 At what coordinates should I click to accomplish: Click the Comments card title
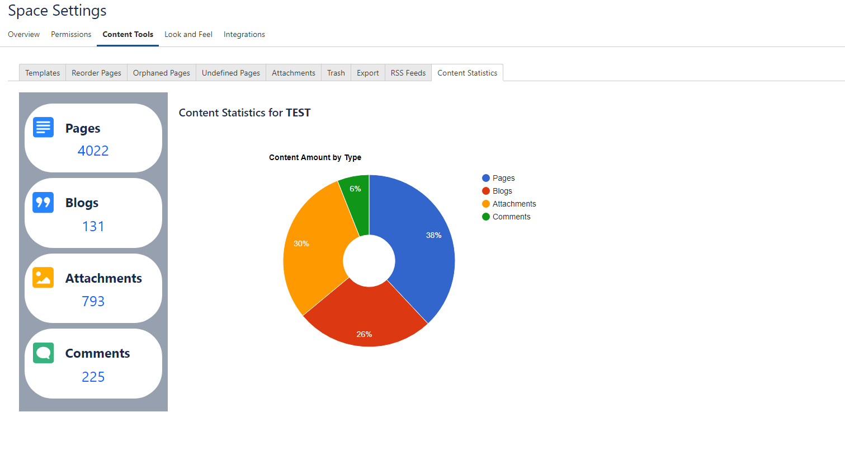pyautogui.click(x=97, y=353)
